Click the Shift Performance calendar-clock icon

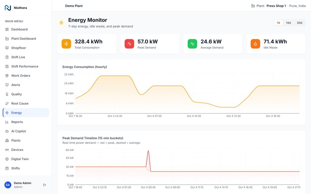point(7,66)
